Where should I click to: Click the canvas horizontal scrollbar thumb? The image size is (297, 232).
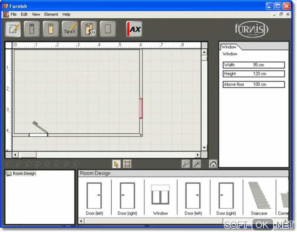tap(28, 155)
